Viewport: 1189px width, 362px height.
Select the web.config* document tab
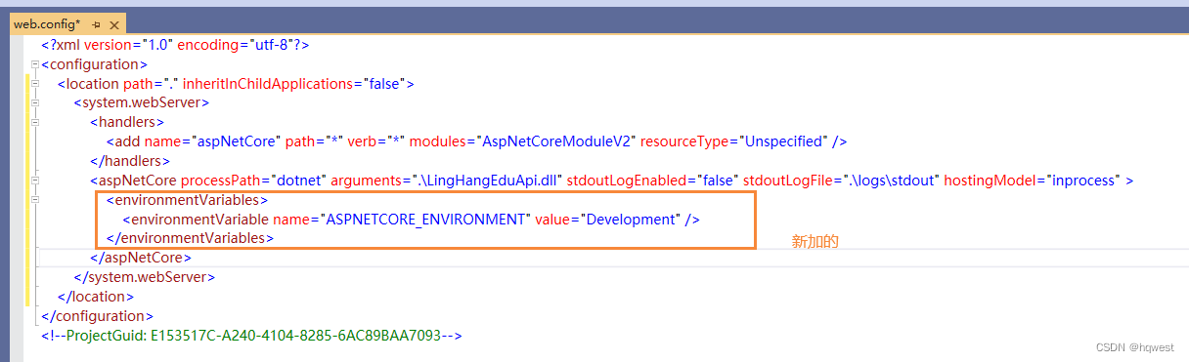click(47, 23)
